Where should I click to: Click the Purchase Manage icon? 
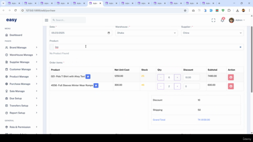6,84
